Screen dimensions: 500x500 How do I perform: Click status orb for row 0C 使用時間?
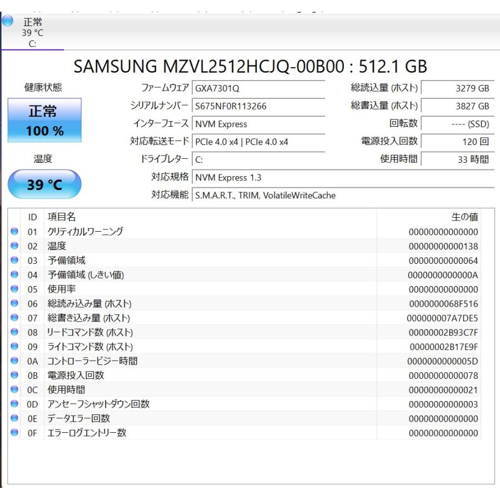click(x=14, y=389)
